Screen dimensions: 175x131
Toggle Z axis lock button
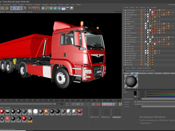[x=20, y=8]
